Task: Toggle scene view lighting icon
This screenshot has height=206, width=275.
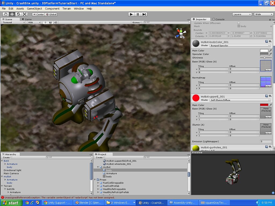Action: click(x=45, y=22)
